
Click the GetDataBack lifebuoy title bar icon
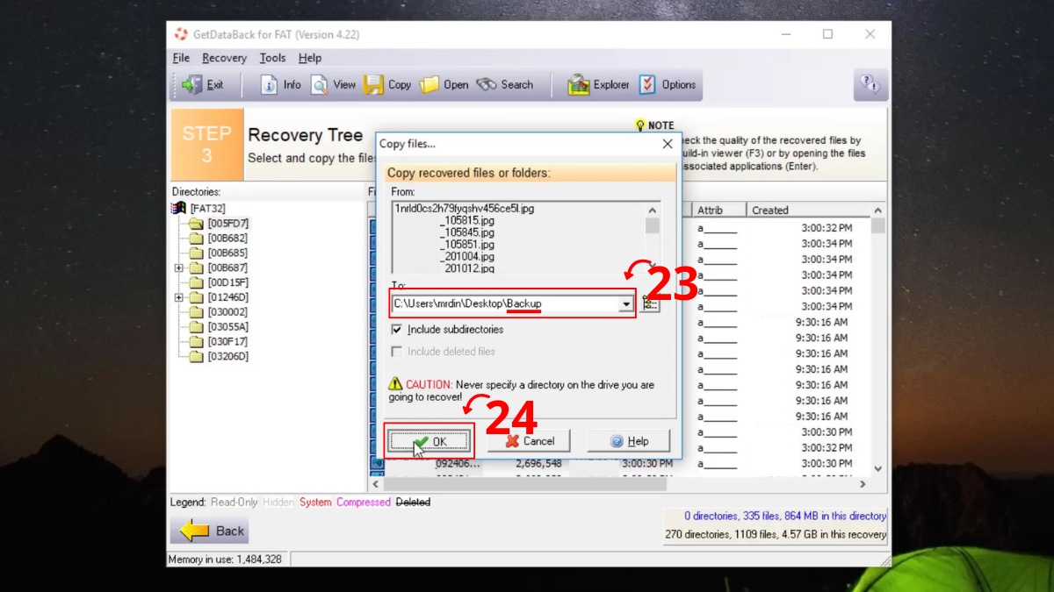pos(181,34)
